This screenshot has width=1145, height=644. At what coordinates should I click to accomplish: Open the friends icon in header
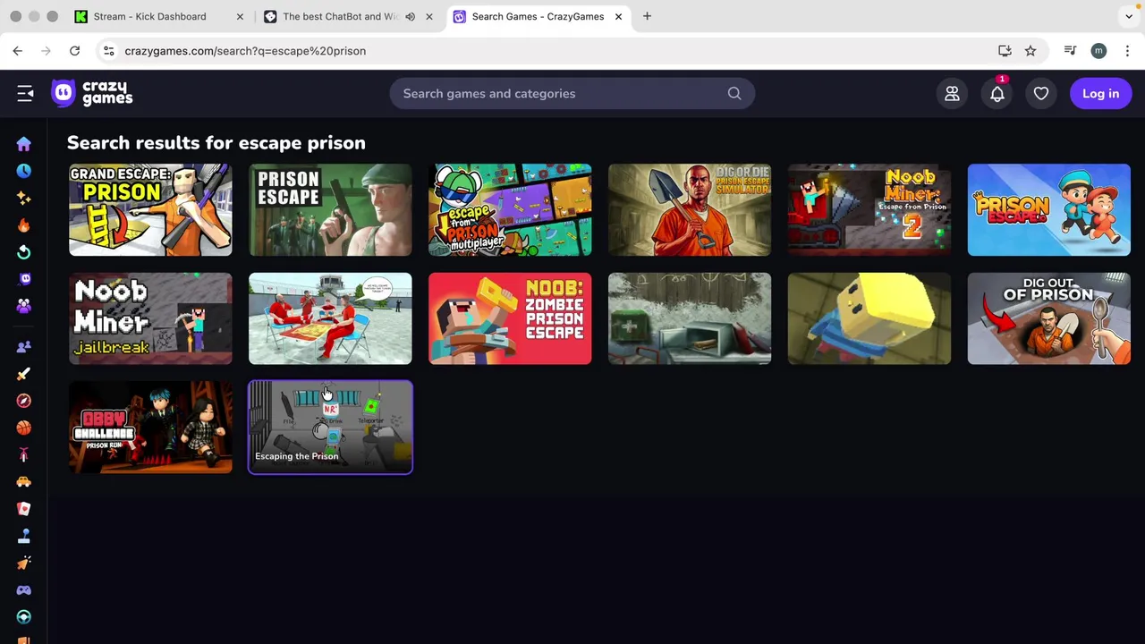(952, 93)
